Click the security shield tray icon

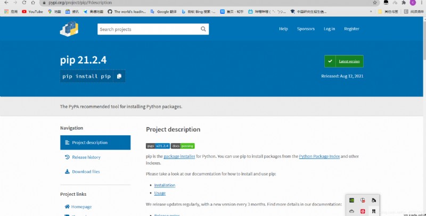click(x=363, y=200)
